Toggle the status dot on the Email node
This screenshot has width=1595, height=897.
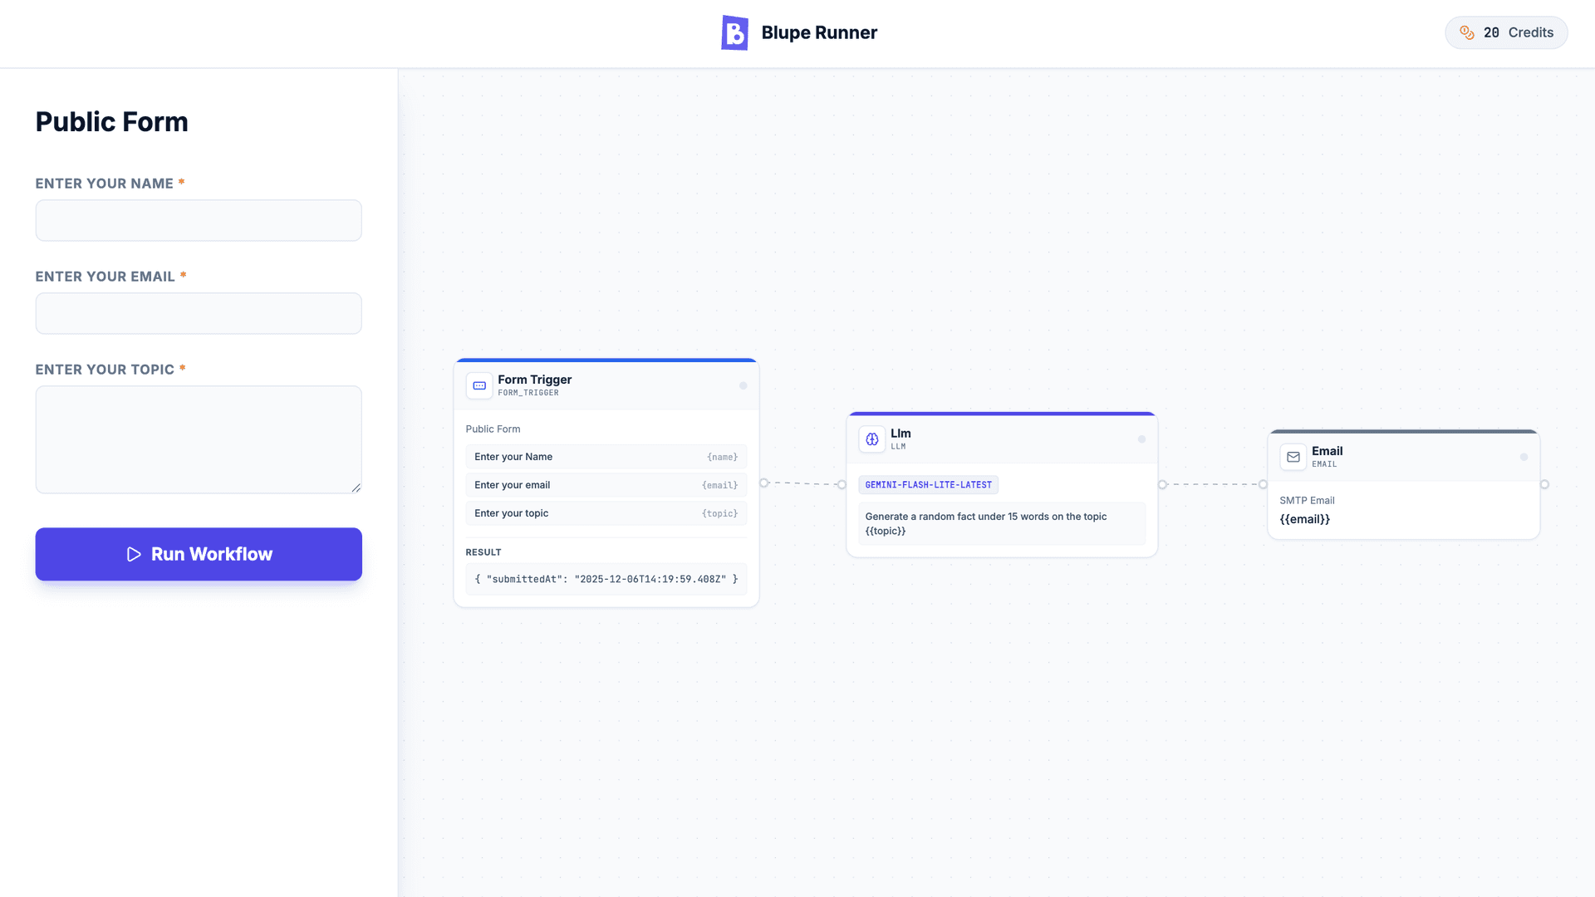pos(1524,456)
